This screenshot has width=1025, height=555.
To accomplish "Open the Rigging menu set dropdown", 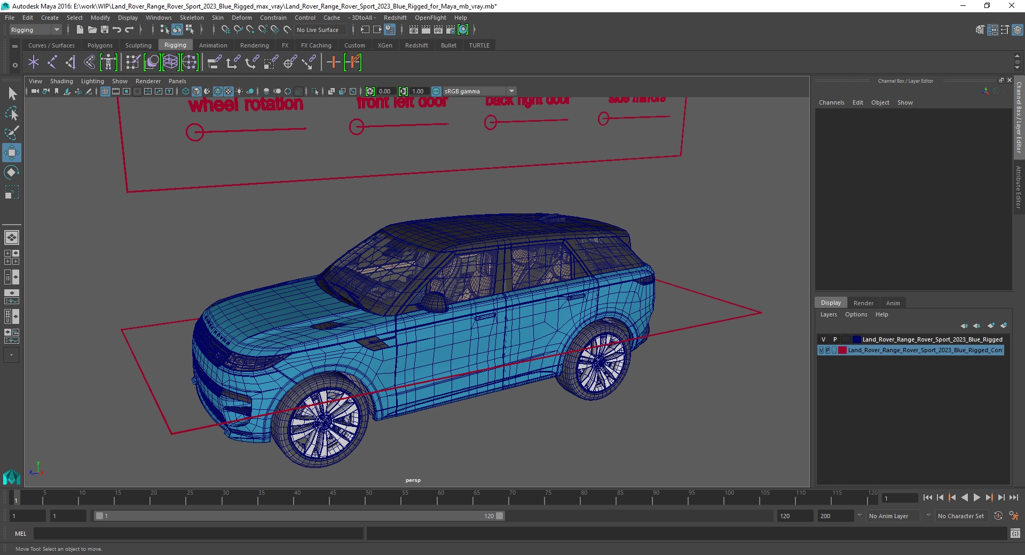I will click(x=35, y=30).
